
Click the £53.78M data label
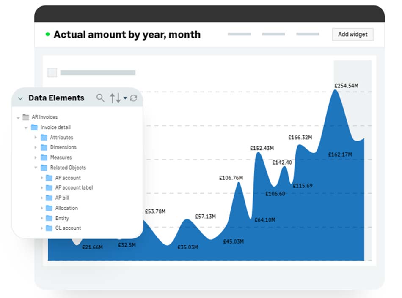pos(155,211)
